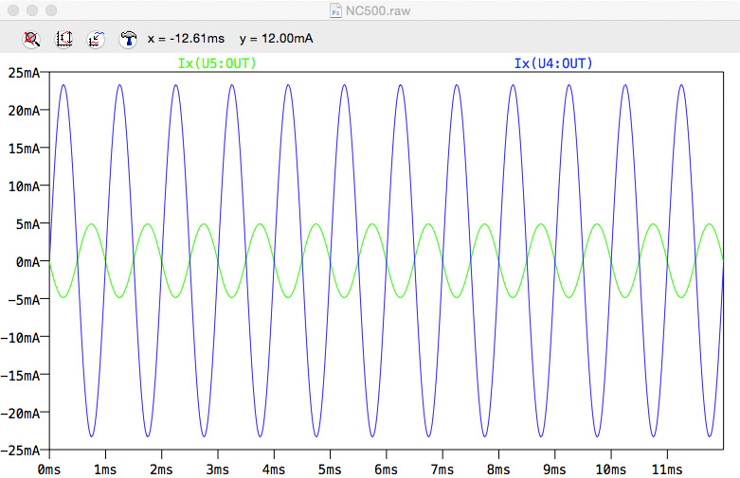The height and width of the screenshot is (478, 740).
Task: Click the autorange axes icon
Action: (64, 39)
